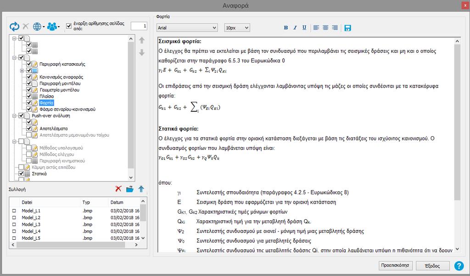Toggle the 'έναρξη αρίθμησης σελίδας από' checkbox
This screenshot has width=470, height=276.
pos(69,26)
